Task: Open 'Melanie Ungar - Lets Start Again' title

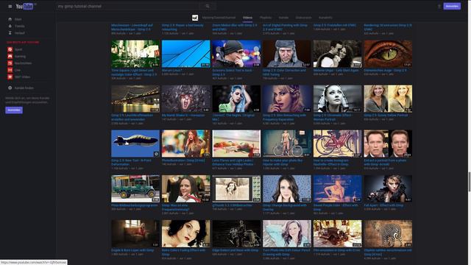Action: point(336,71)
